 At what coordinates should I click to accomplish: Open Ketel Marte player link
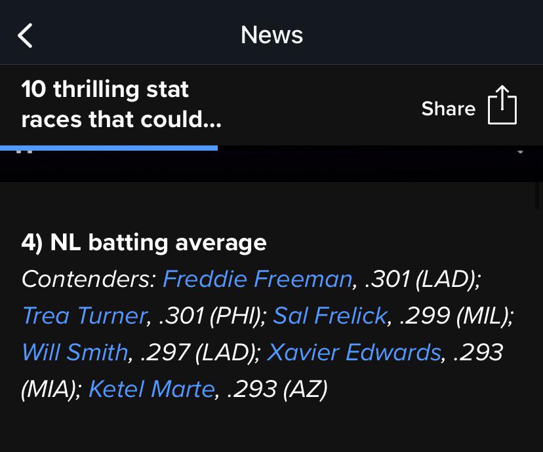[x=152, y=388]
